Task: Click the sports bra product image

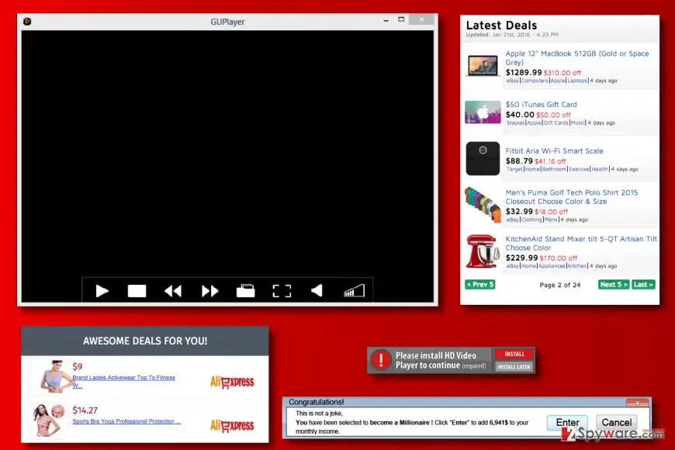Action: click(x=48, y=421)
